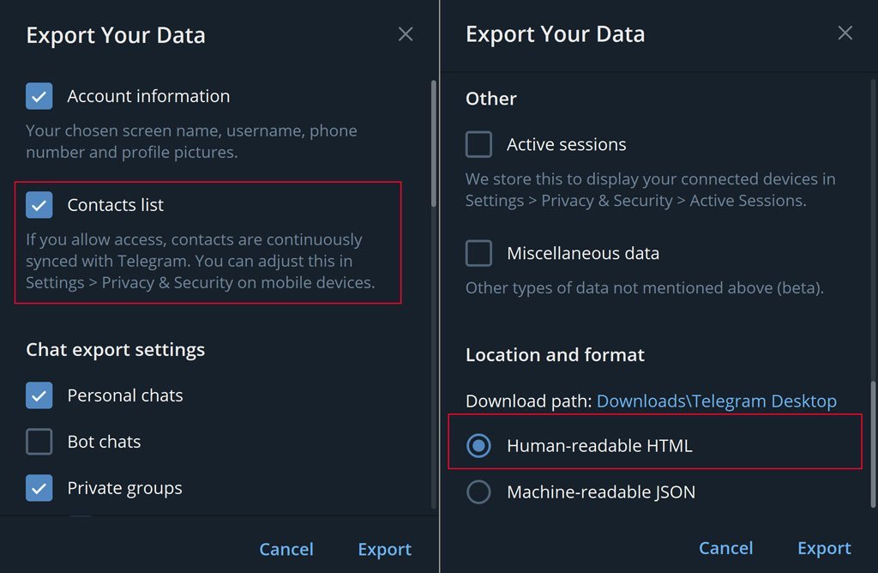The width and height of the screenshot is (878, 573).
Task: Enable the Miscellaneous data checkbox
Action: coord(478,253)
